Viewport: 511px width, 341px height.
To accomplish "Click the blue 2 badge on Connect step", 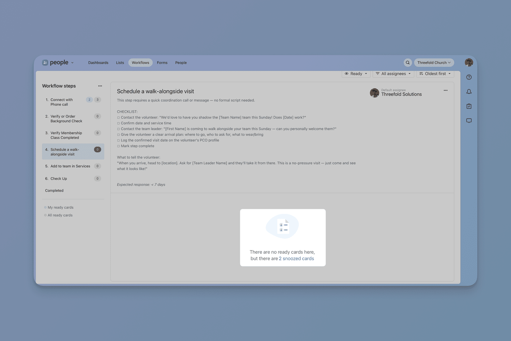I will point(89,100).
